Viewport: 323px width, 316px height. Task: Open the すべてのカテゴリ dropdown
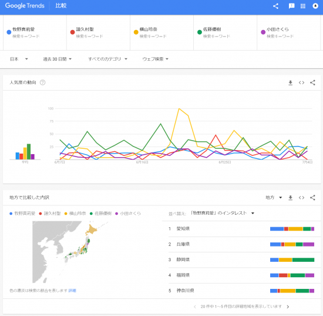tap(107, 59)
